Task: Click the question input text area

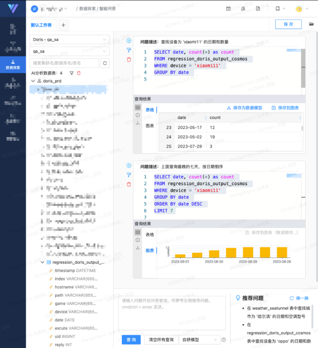Action: tap(172, 313)
